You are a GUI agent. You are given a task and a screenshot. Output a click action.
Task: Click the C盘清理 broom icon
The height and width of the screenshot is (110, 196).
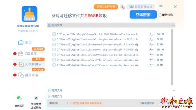pyautogui.click(x=21, y=53)
